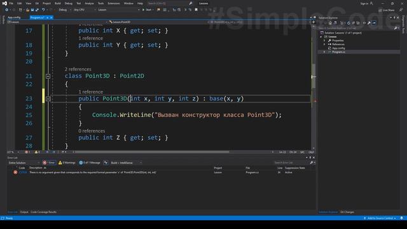
Task: Open the Analyze menu
Action: coord(89,3)
